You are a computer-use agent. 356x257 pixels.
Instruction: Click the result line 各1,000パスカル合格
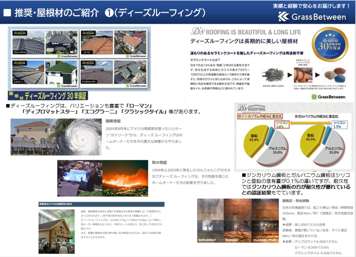304,225
